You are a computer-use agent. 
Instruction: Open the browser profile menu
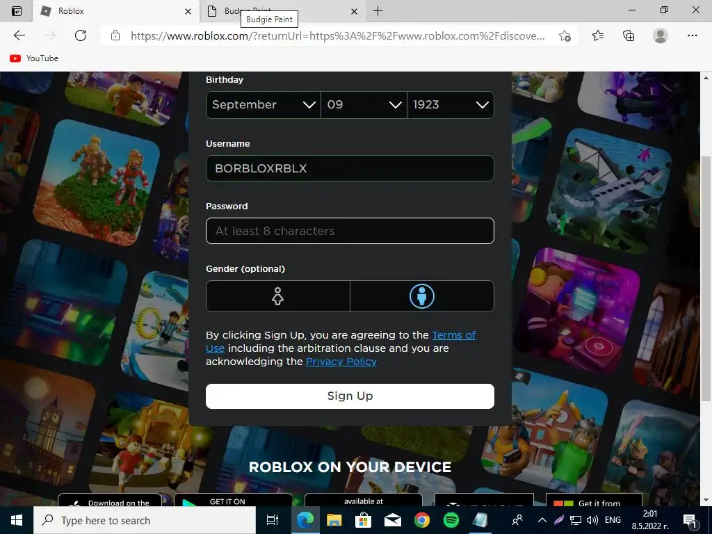point(661,35)
